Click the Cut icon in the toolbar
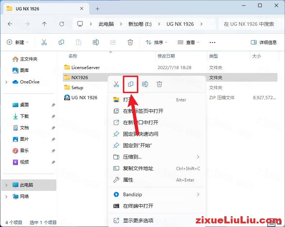The image size is (285, 227). (44, 42)
